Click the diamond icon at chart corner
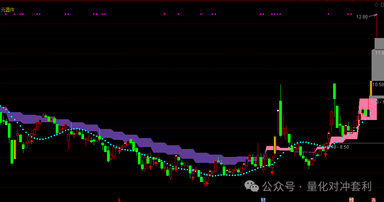Image resolution: width=384 pixels, height=202 pixels. [x=376, y=5]
